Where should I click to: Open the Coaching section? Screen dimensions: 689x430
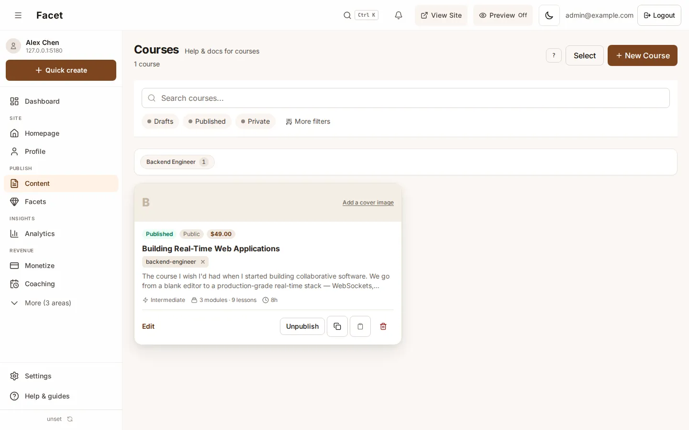click(61, 284)
